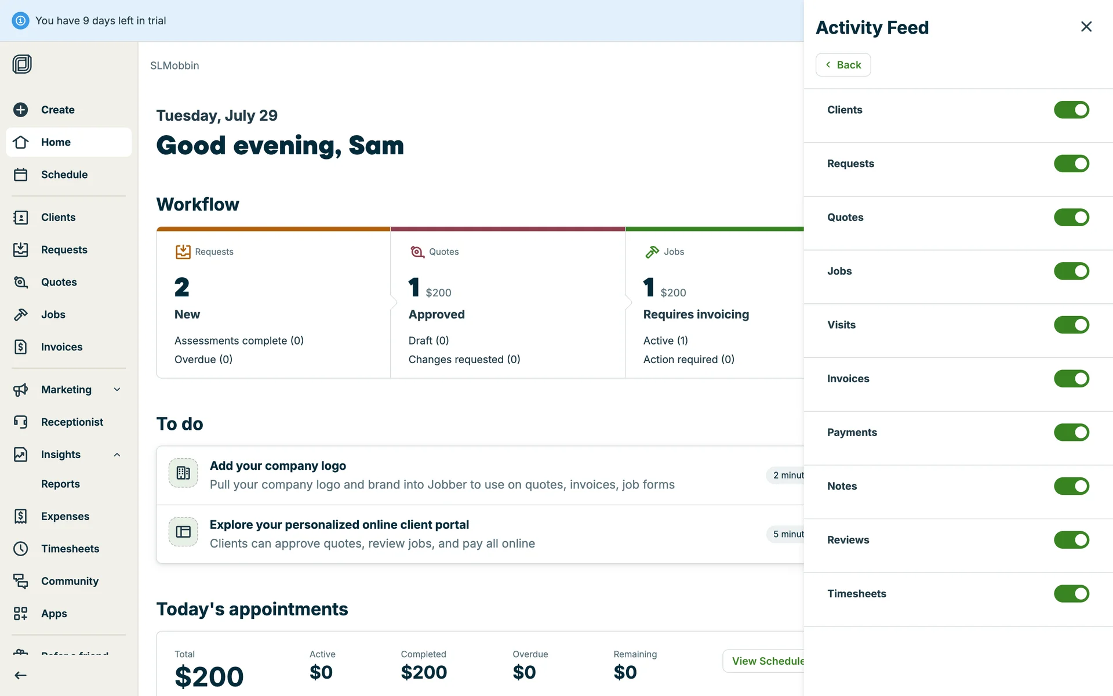Screen dimensions: 1113x696
Task: Collapse the Insights section chevron
Action: 117,455
